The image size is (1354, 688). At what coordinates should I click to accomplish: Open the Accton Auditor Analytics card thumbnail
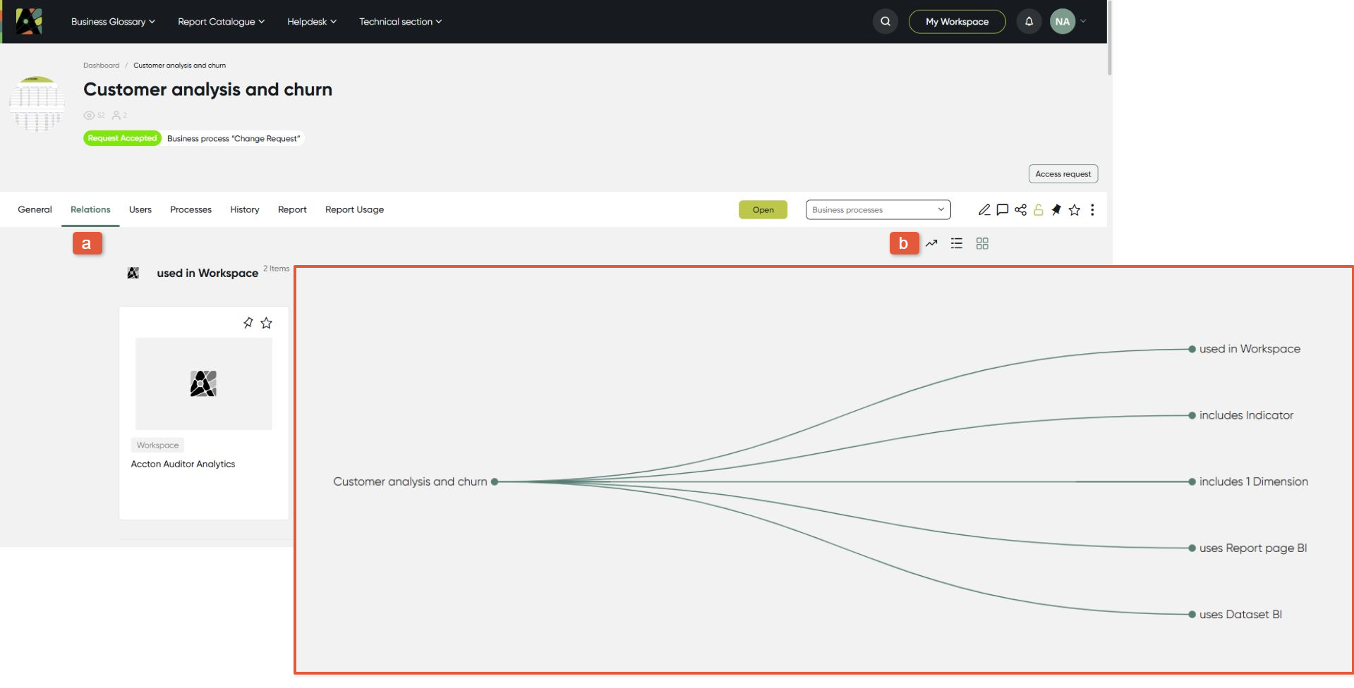coord(203,383)
